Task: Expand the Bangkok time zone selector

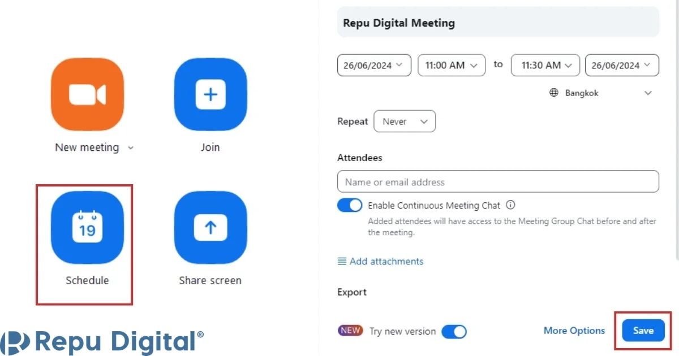Action: click(x=601, y=93)
